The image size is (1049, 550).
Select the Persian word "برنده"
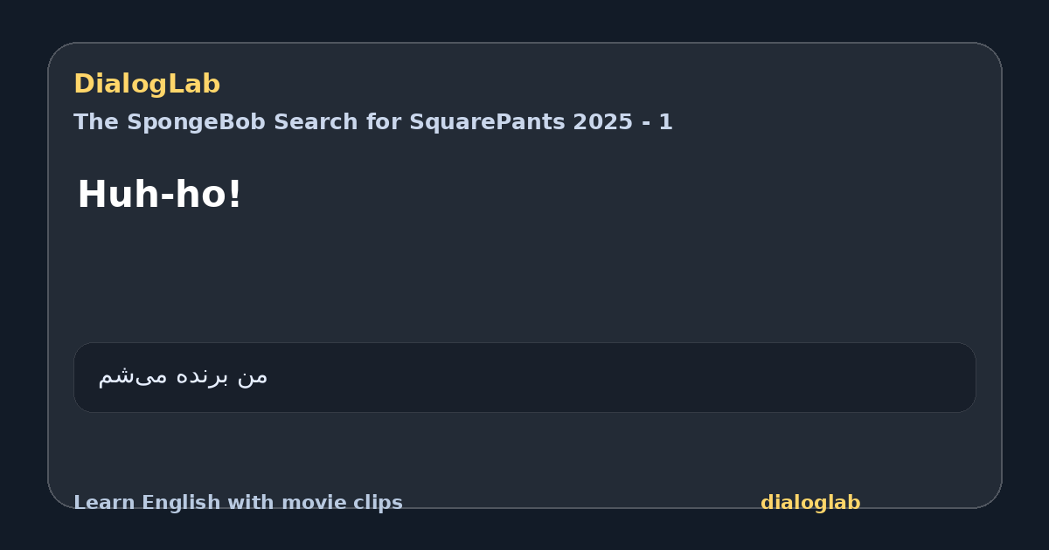(203, 376)
